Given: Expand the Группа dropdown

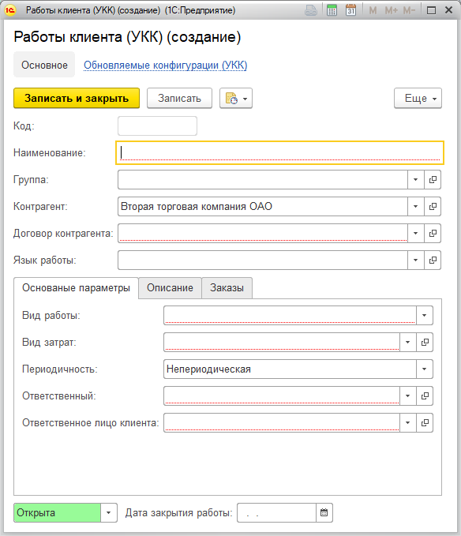Looking at the screenshot, I should 416,179.
